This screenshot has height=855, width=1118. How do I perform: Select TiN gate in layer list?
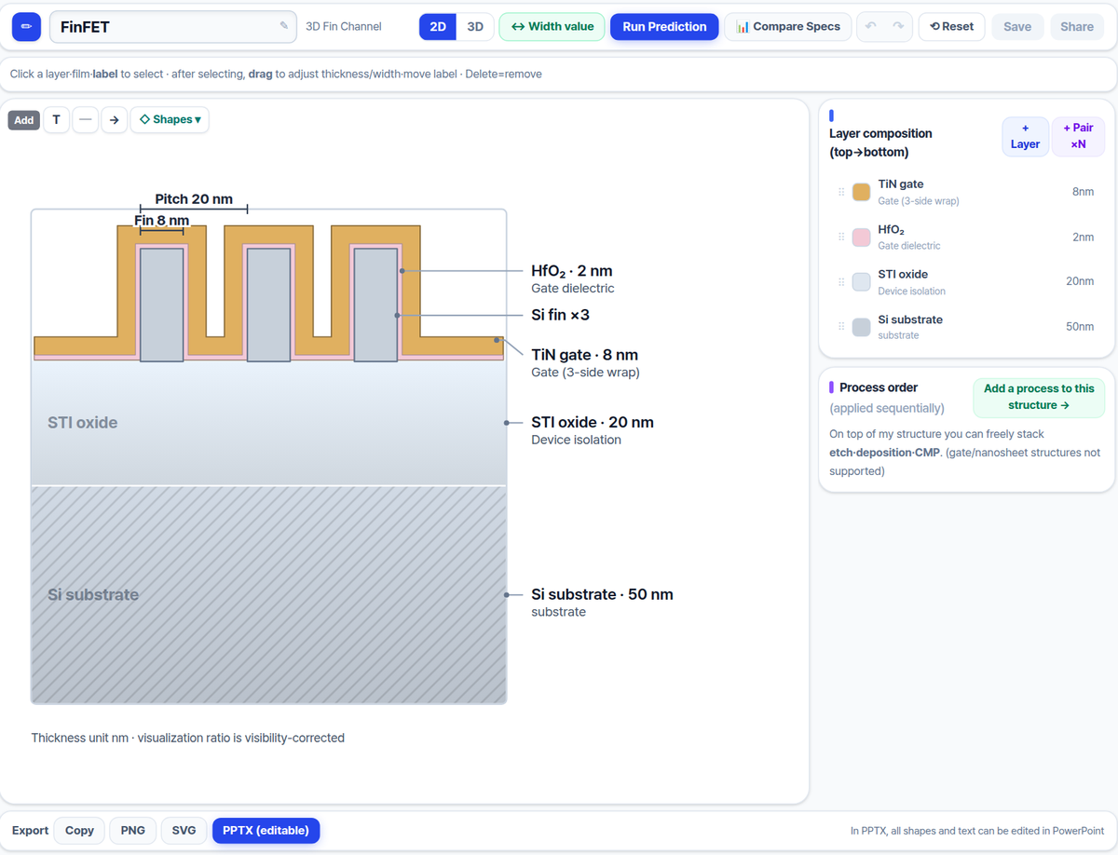(966, 192)
